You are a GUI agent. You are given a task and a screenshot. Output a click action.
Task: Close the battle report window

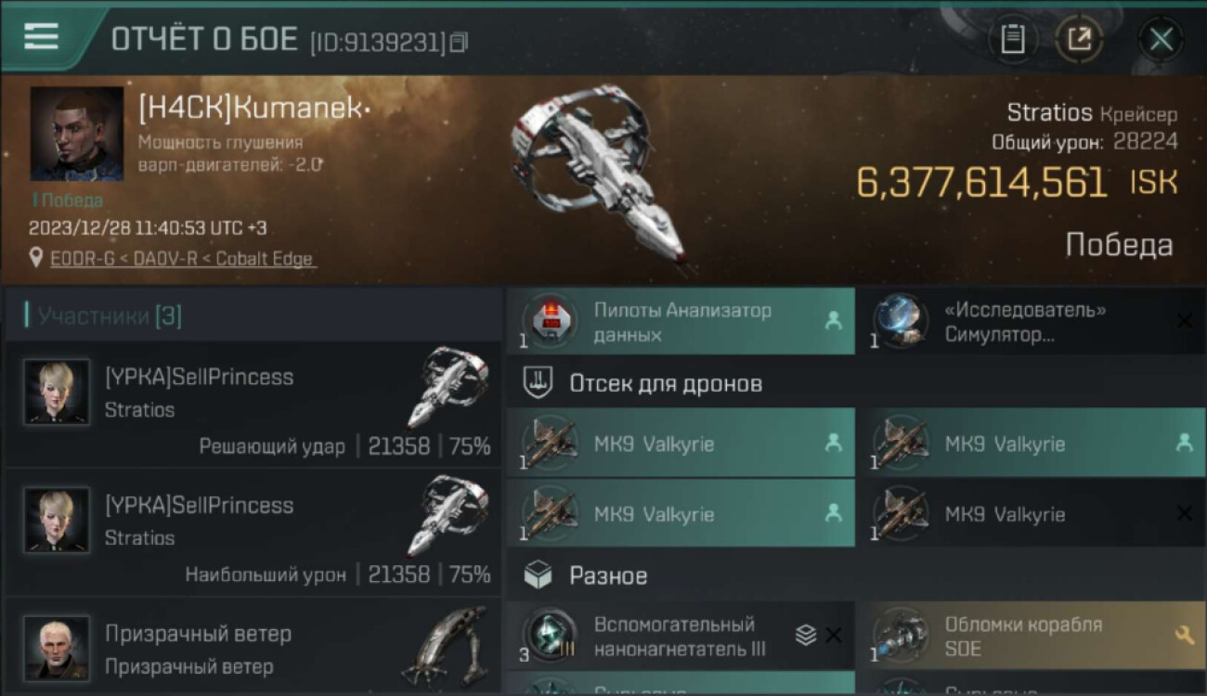click(x=1161, y=39)
